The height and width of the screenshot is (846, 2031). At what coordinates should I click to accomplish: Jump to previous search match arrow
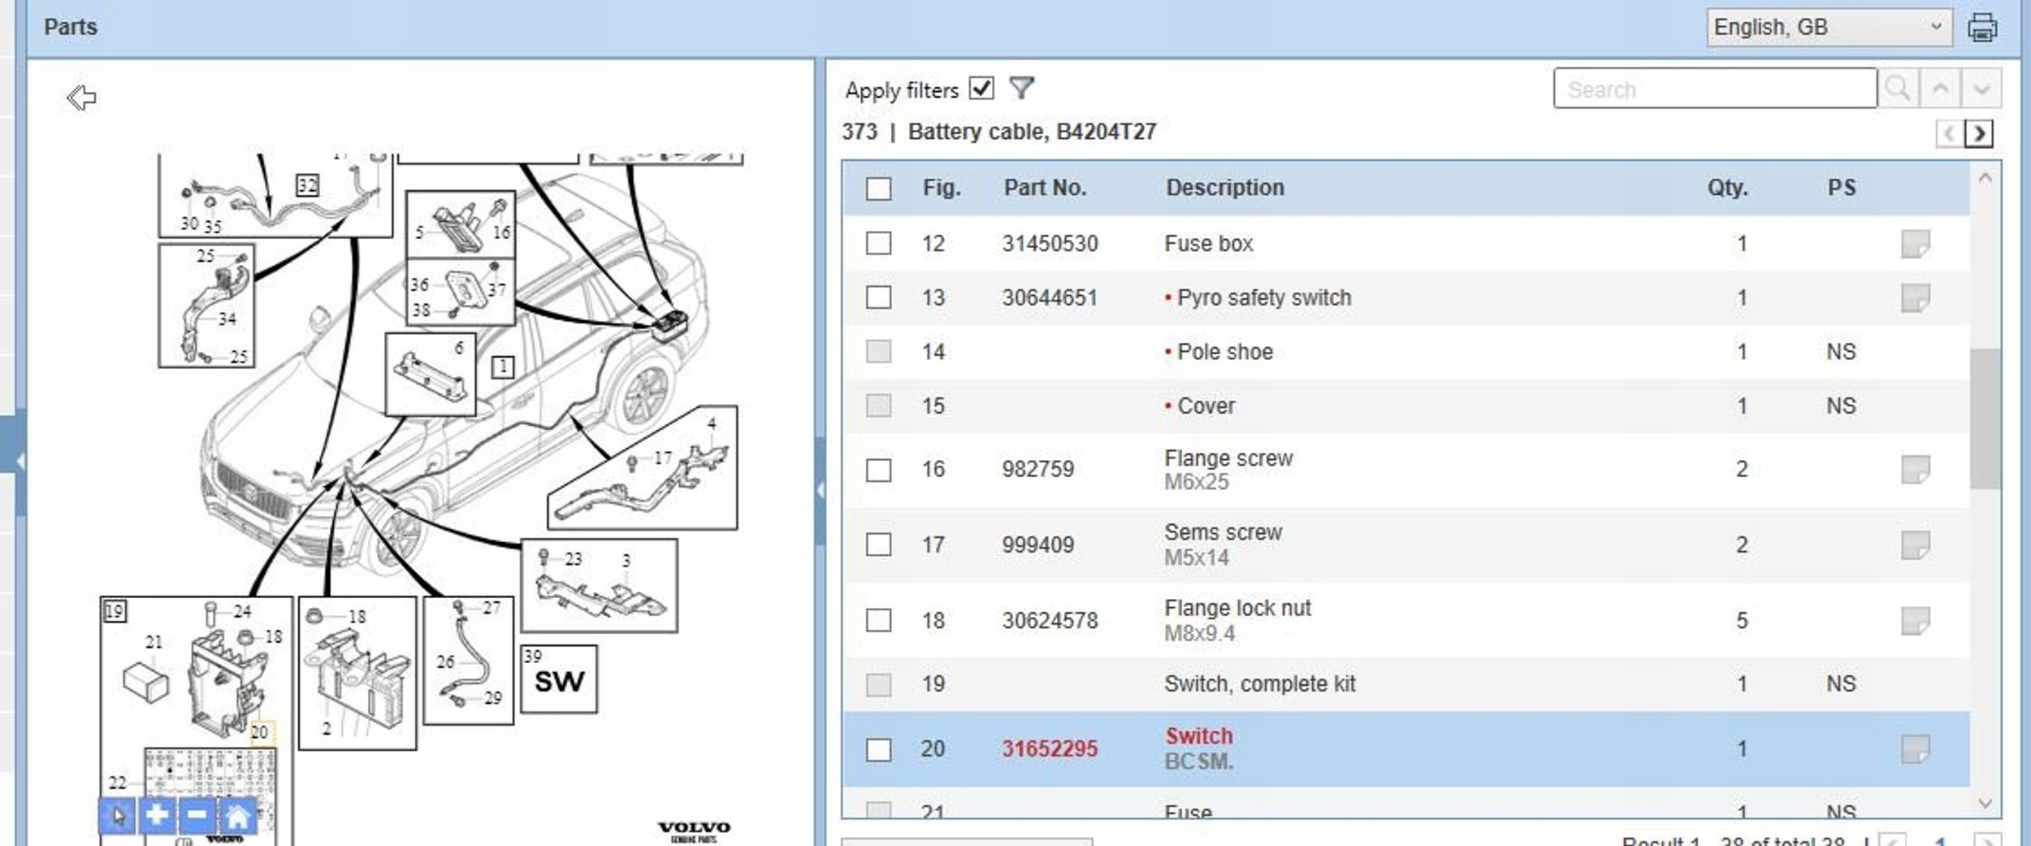coord(1940,89)
